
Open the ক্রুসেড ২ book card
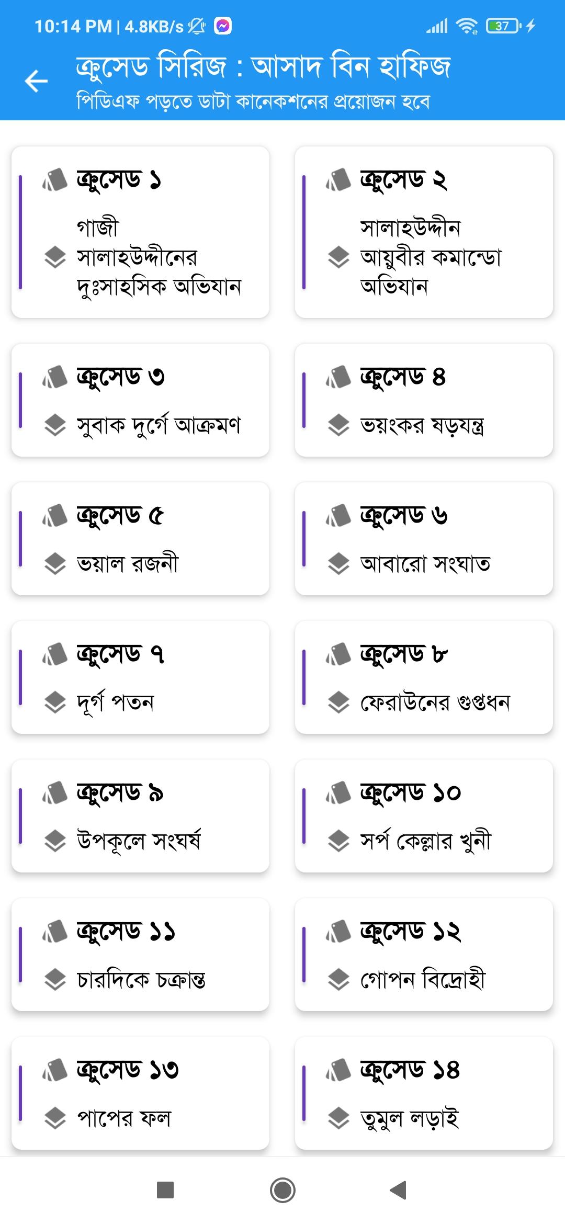click(424, 232)
